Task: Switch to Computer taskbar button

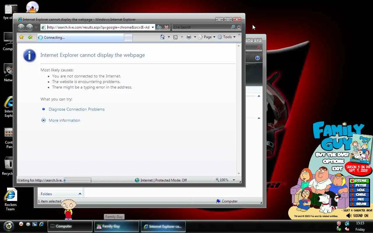Action: pyautogui.click(x=70, y=226)
